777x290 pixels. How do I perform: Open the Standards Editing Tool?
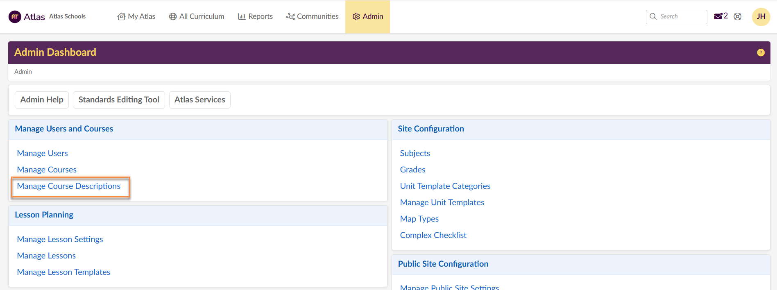coord(119,100)
